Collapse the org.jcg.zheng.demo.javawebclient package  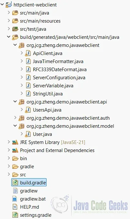(x=15, y=45)
